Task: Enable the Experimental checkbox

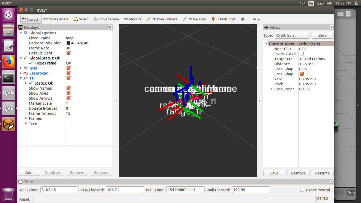Action: (x=302, y=190)
